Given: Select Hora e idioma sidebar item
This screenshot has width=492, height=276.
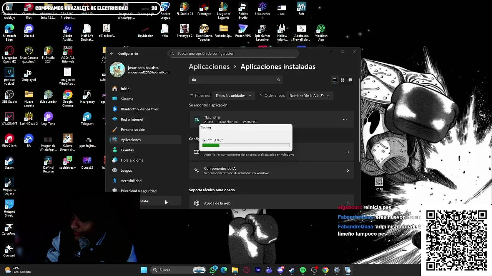Looking at the screenshot, I should click(x=145, y=160).
